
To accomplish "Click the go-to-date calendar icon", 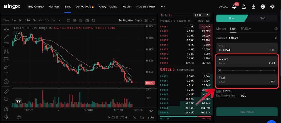I will (x=19, y=117).
